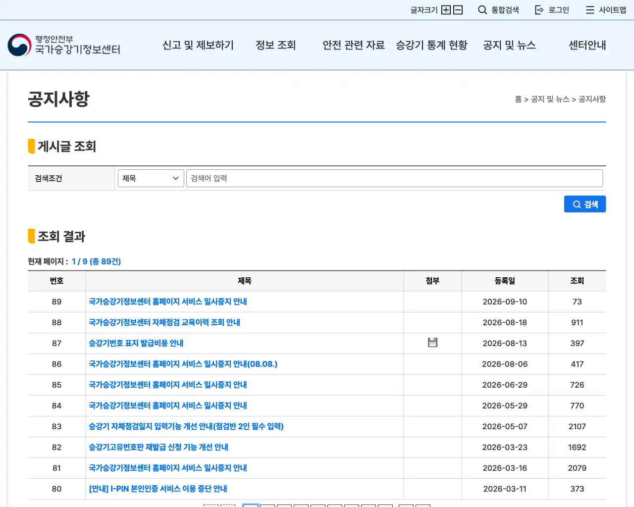The width and height of the screenshot is (634, 507).
Task: Open notice 승강기고유번호판 재발급 신청 기능 개선 안내
Action: coord(158,447)
